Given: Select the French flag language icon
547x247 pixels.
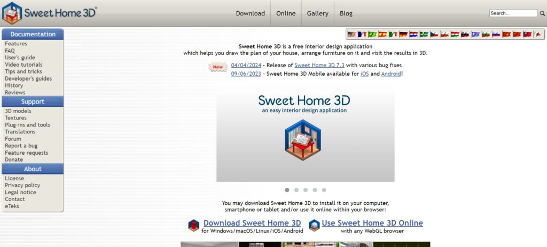Looking at the screenshot, I should tap(362, 34).
